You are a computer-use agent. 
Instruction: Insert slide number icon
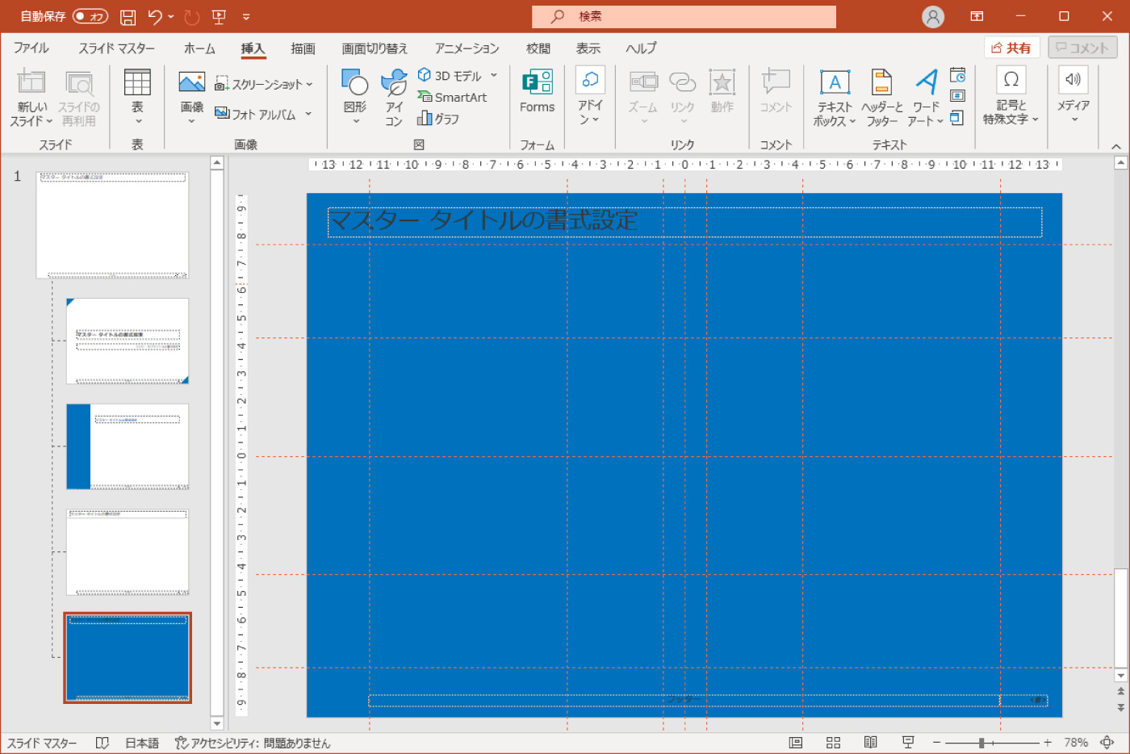tap(957, 96)
